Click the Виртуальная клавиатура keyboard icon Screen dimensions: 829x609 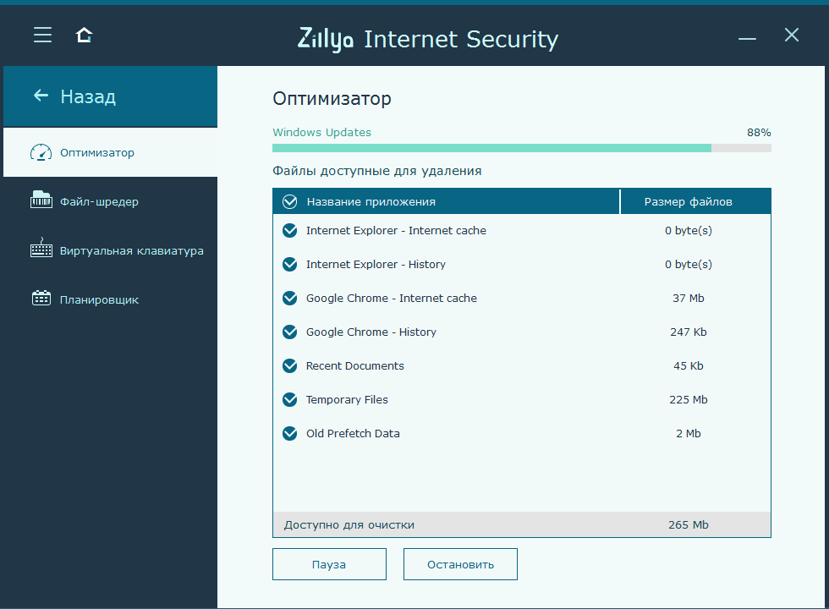pos(41,250)
